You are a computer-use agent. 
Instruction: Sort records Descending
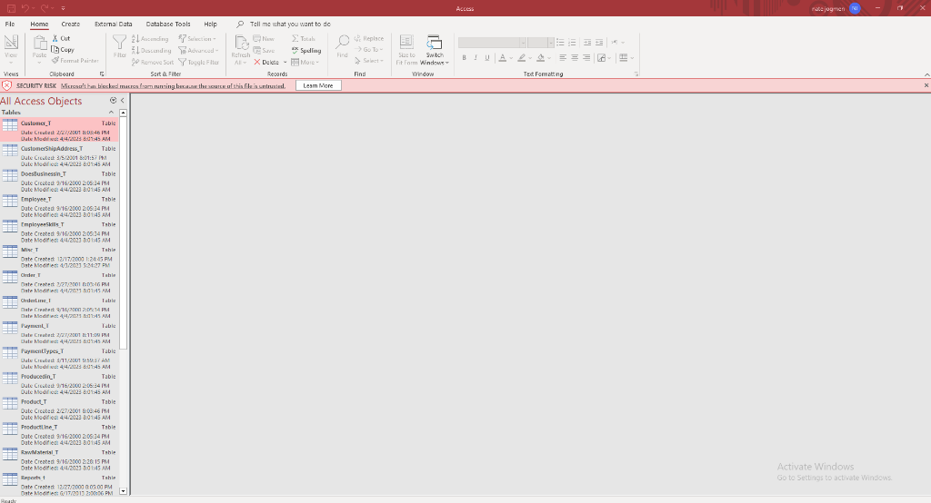tap(152, 51)
